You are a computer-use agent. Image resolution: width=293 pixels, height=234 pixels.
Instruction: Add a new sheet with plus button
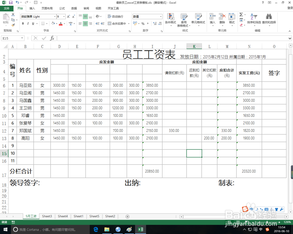point(127,217)
